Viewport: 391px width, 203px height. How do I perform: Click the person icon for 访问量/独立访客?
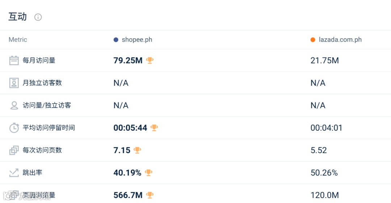[14, 105]
